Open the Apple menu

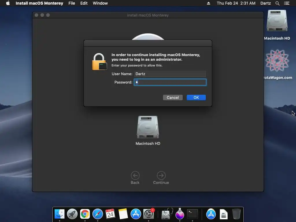[8, 3]
